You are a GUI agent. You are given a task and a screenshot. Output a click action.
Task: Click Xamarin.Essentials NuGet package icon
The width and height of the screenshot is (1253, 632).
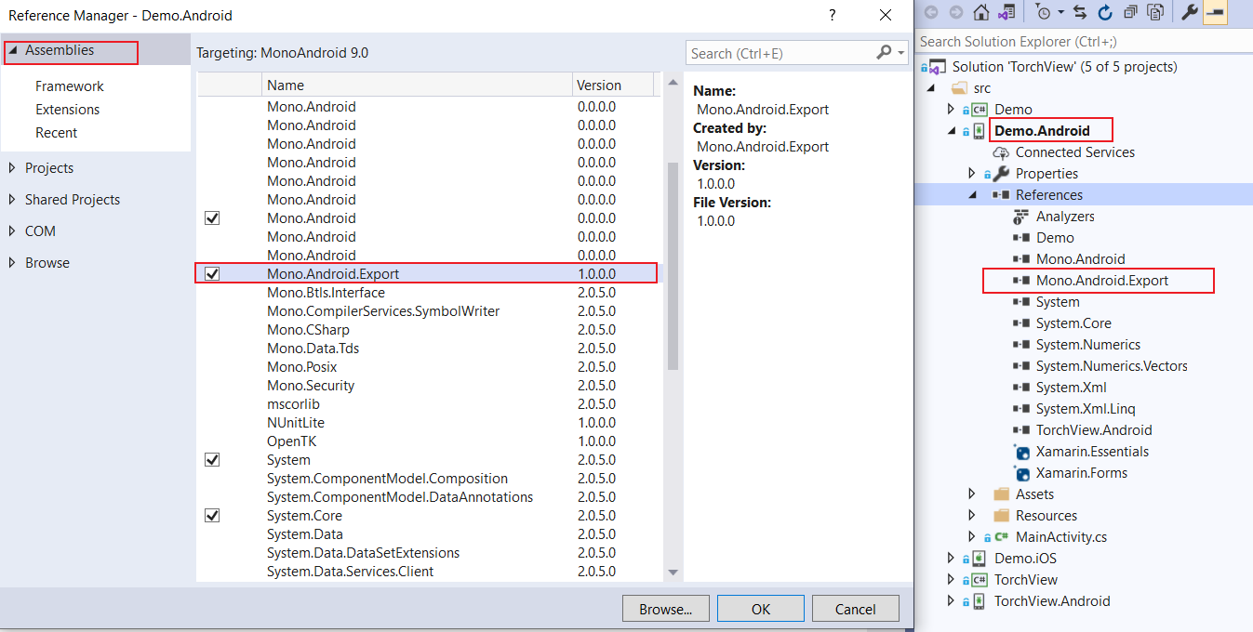[1021, 452]
